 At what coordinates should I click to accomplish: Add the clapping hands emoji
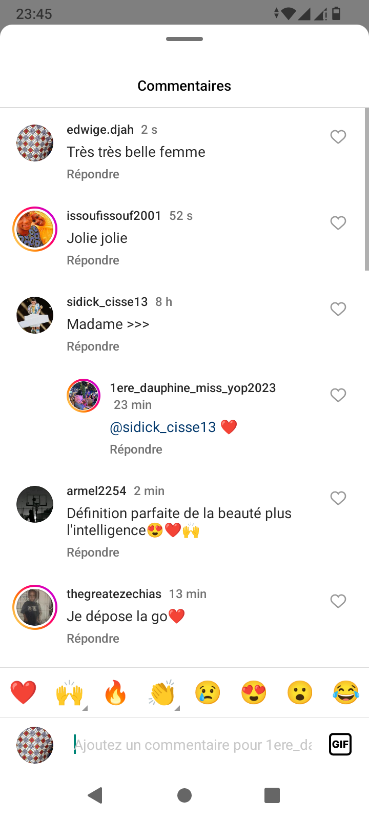(162, 693)
